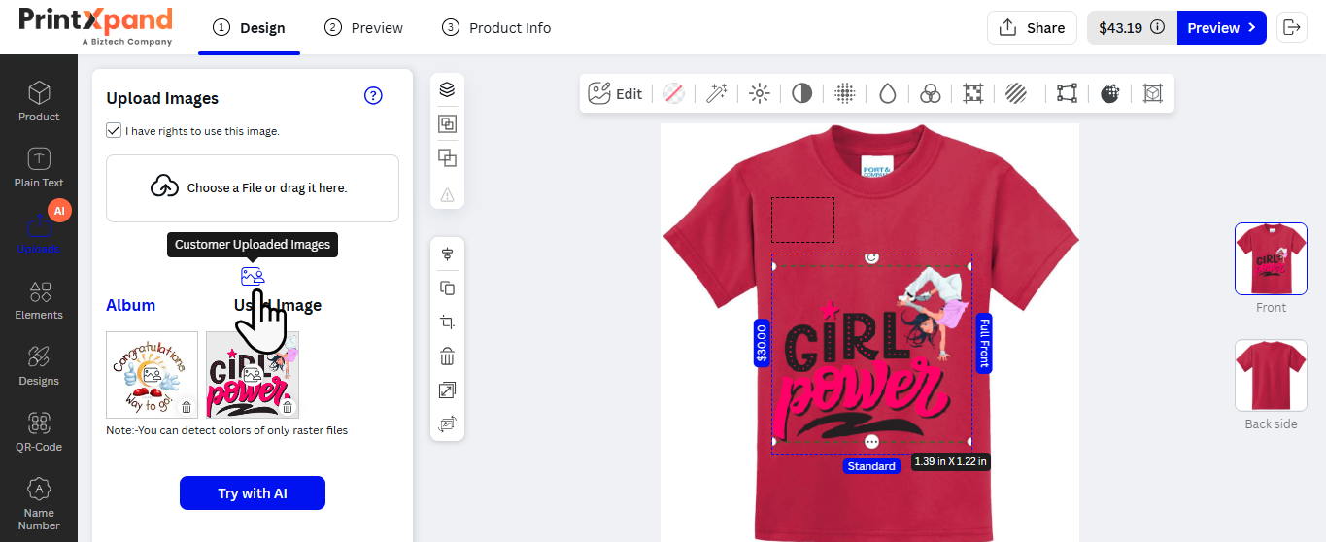Screen dimensions: 1326x542
Task: Click the water drop icon in toolbar
Action: (887, 93)
